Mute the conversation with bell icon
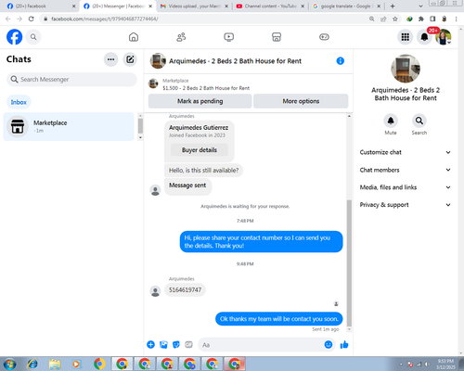Image resolution: width=464 pixels, height=371 pixels. (391, 121)
